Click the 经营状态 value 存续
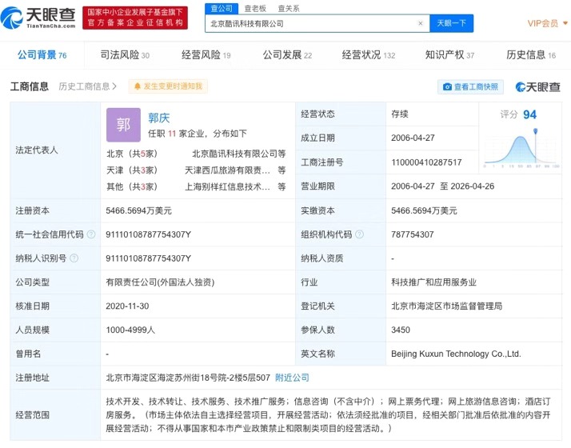 click(400, 114)
